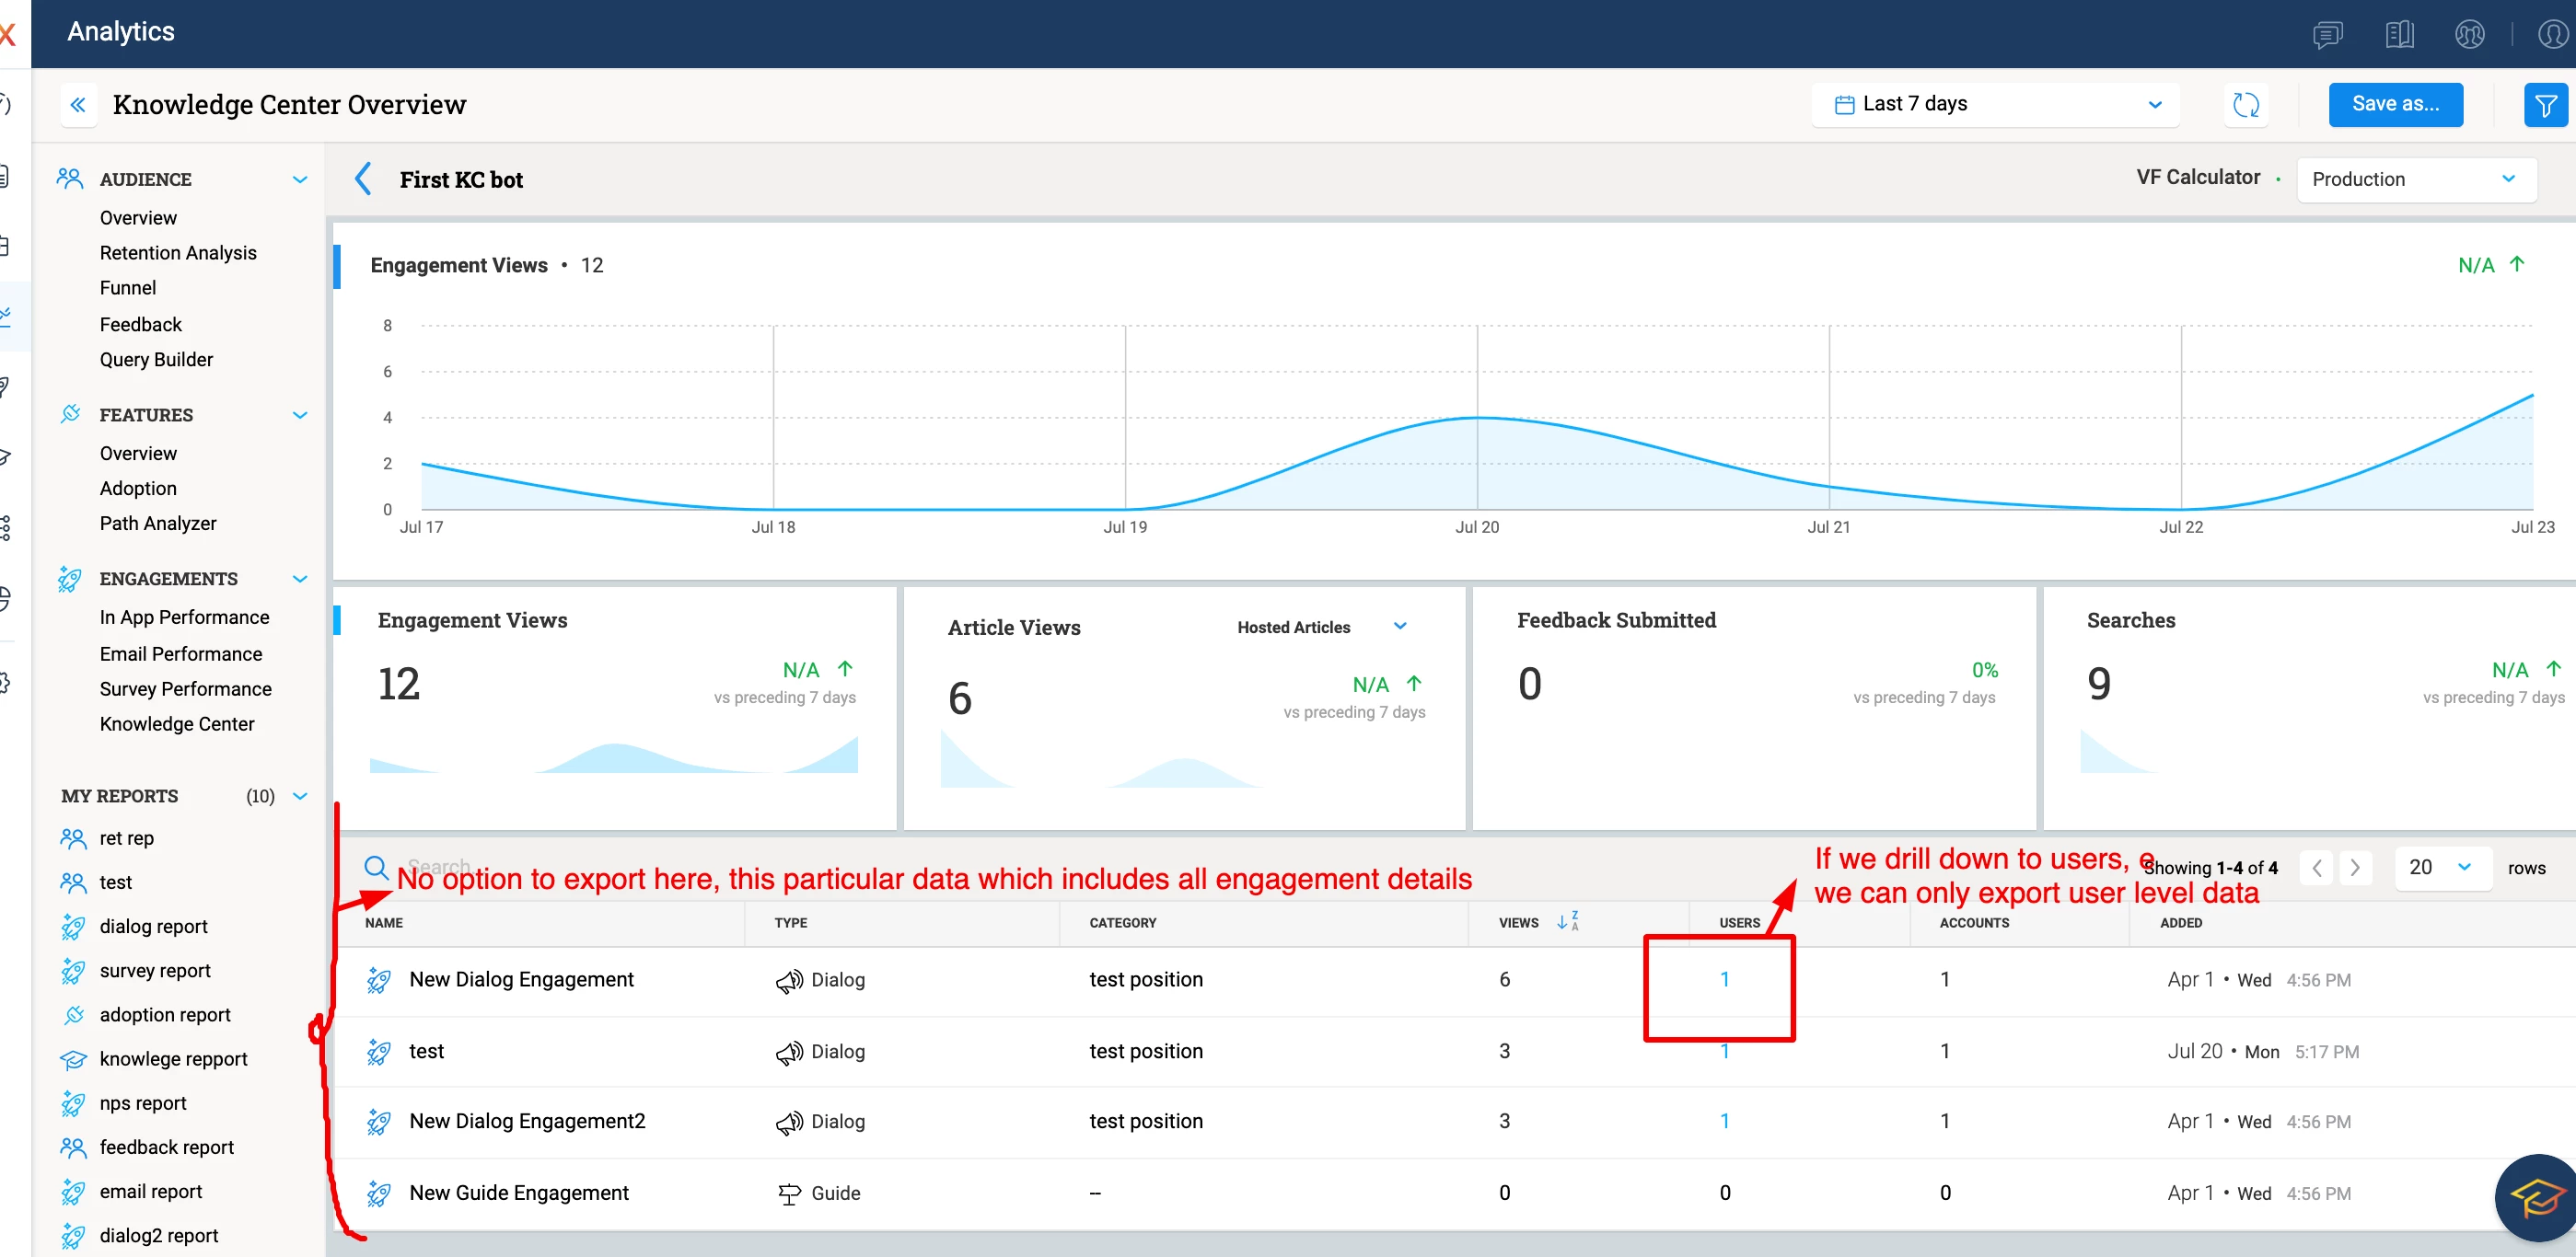This screenshot has height=1257, width=2576.
Task: Click the refresh data icon
Action: coord(2246,104)
